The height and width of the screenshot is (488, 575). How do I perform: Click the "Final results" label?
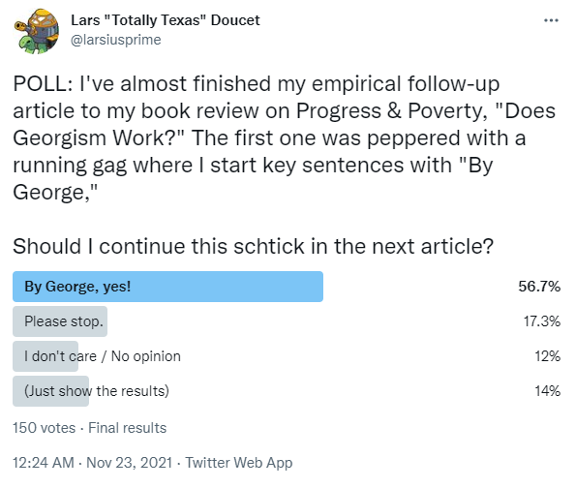coord(127,428)
